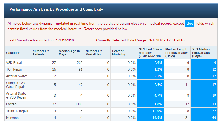Click the Fontan category cell
The height and width of the screenshot is (130, 221).
point(11,104)
